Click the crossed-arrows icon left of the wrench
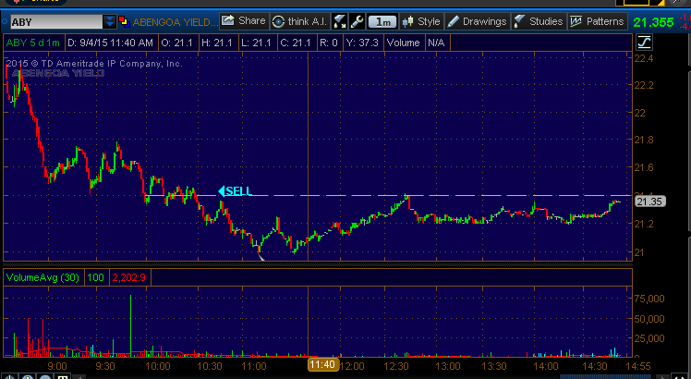The image size is (691, 379). [340, 21]
